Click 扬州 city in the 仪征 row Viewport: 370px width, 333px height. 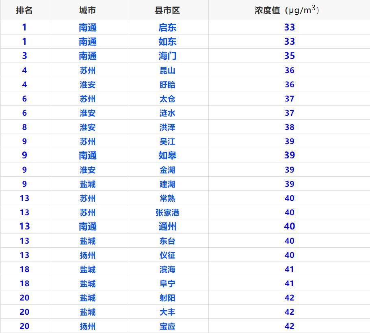pyautogui.click(x=88, y=255)
